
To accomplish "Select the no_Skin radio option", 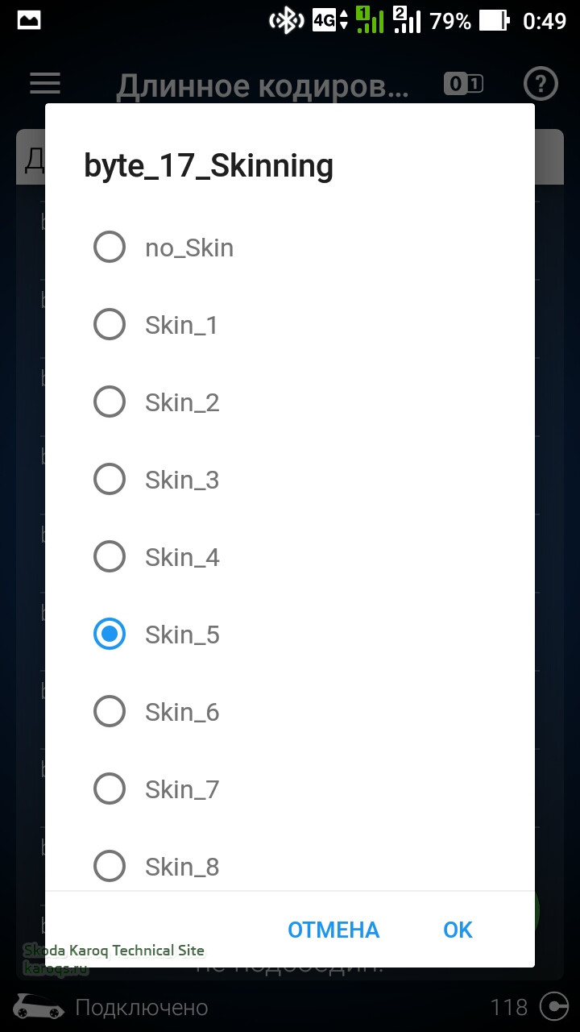I will pyautogui.click(x=110, y=248).
